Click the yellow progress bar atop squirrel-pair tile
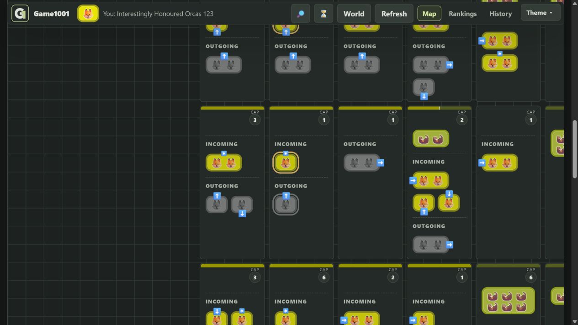Screen dimensions: 578x325 (x=439, y=108)
